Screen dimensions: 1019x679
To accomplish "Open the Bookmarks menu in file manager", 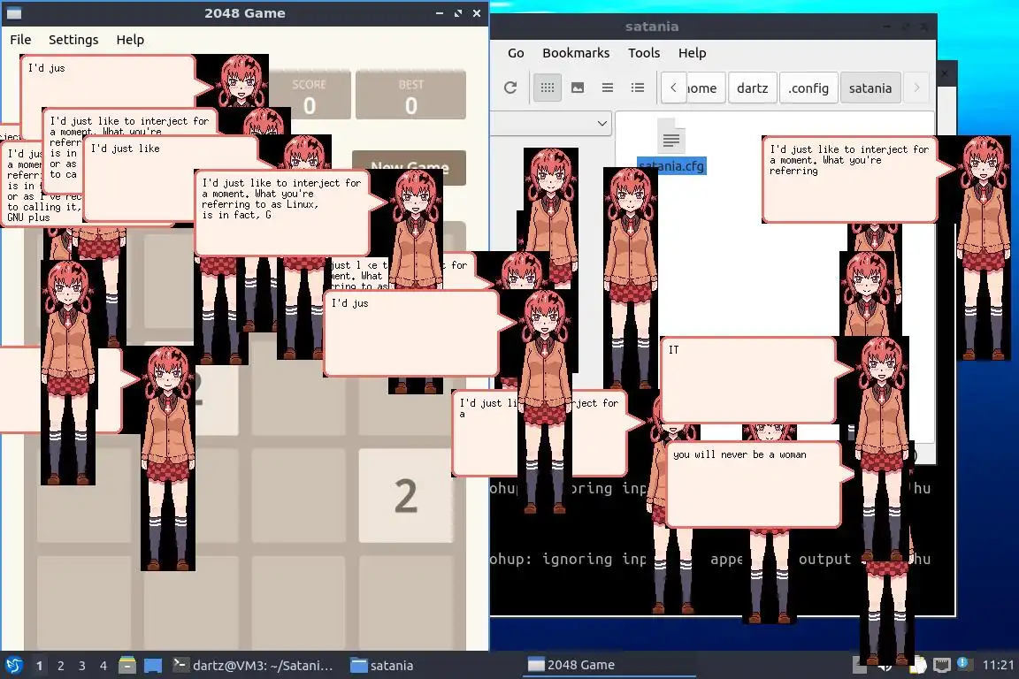I will pyautogui.click(x=576, y=53).
